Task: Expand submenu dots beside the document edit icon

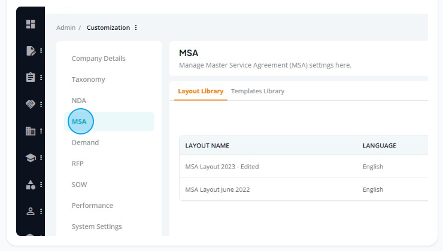Action: pos(41,51)
